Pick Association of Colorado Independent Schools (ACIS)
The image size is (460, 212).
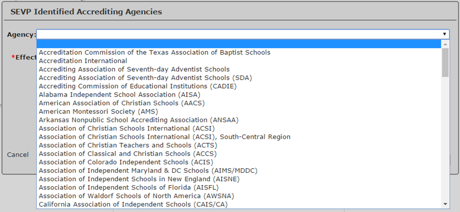[126, 163]
